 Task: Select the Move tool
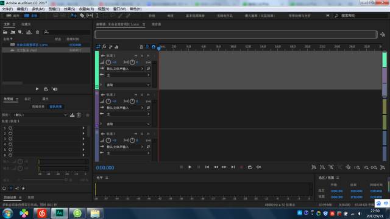74,16
